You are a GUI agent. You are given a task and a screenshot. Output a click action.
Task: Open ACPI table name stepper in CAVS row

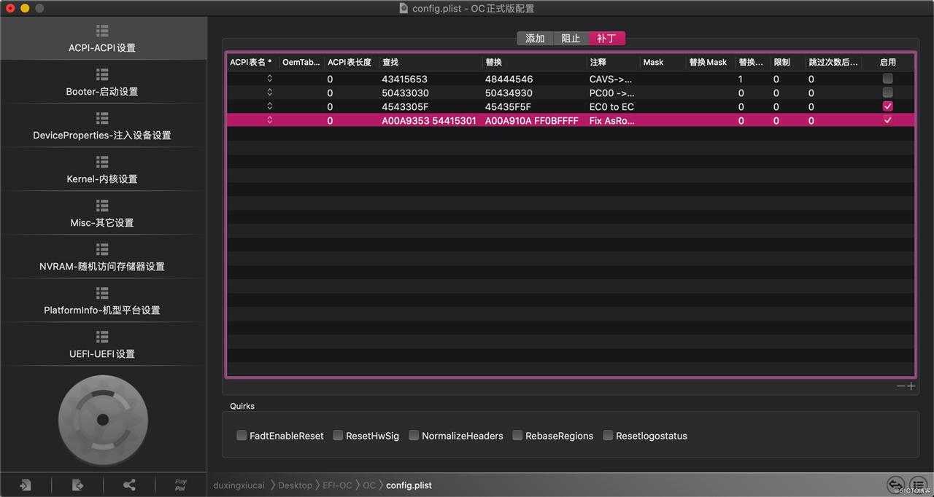tap(269, 78)
